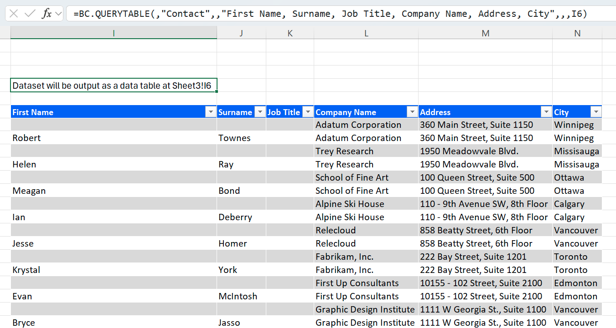
Task: Select column J header
Action: [x=241, y=33]
